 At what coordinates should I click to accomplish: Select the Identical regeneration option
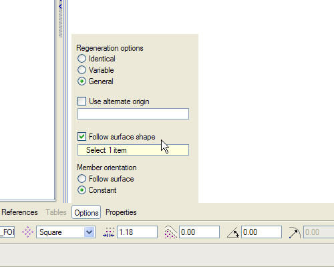coord(81,59)
